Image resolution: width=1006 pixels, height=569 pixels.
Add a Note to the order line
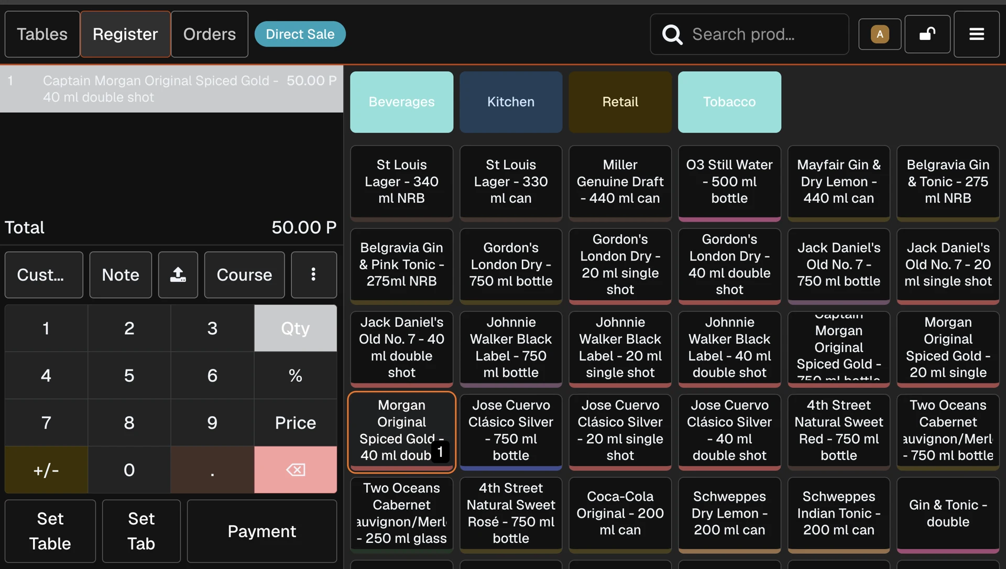click(x=121, y=275)
